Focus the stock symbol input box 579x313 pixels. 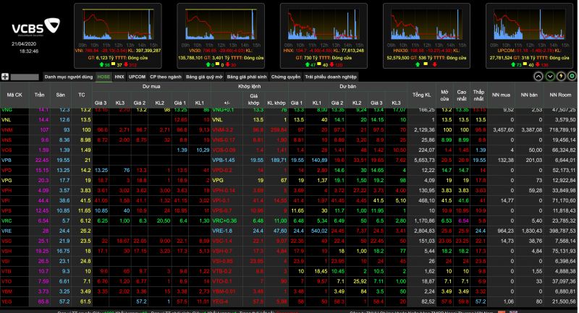[x=25, y=77]
